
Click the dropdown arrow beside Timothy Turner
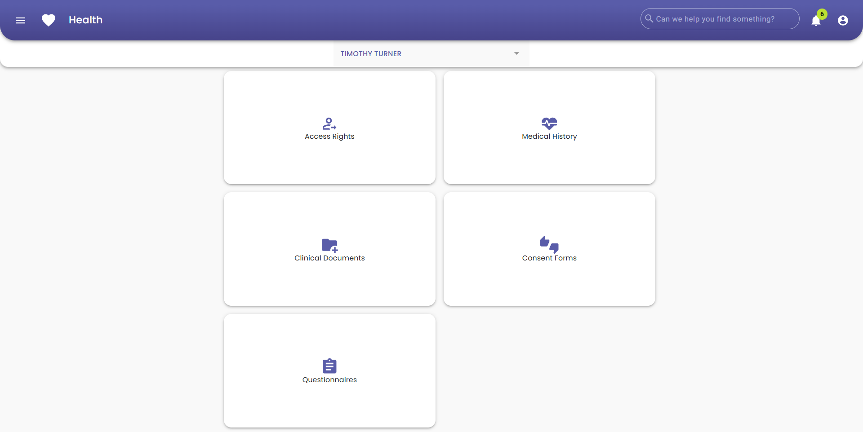click(x=516, y=53)
